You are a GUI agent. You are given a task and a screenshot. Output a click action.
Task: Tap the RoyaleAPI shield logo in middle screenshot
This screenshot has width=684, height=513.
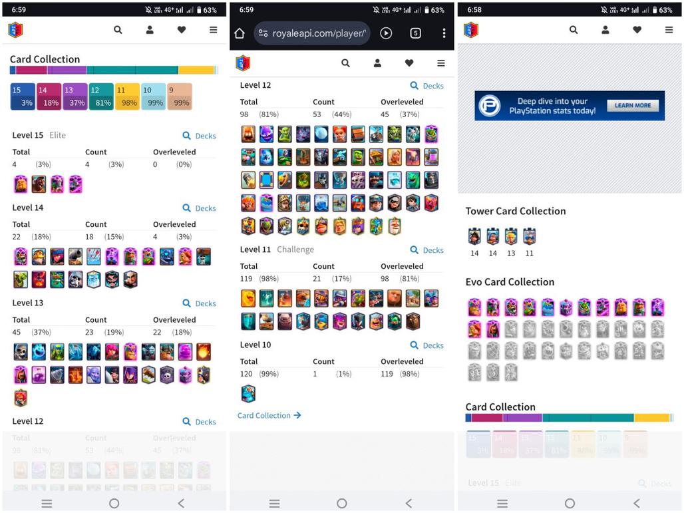[244, 63]
